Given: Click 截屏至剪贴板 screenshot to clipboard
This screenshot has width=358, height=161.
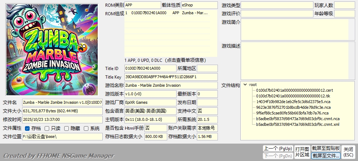Looking at the screenshot, I should [x=326, y=148].
